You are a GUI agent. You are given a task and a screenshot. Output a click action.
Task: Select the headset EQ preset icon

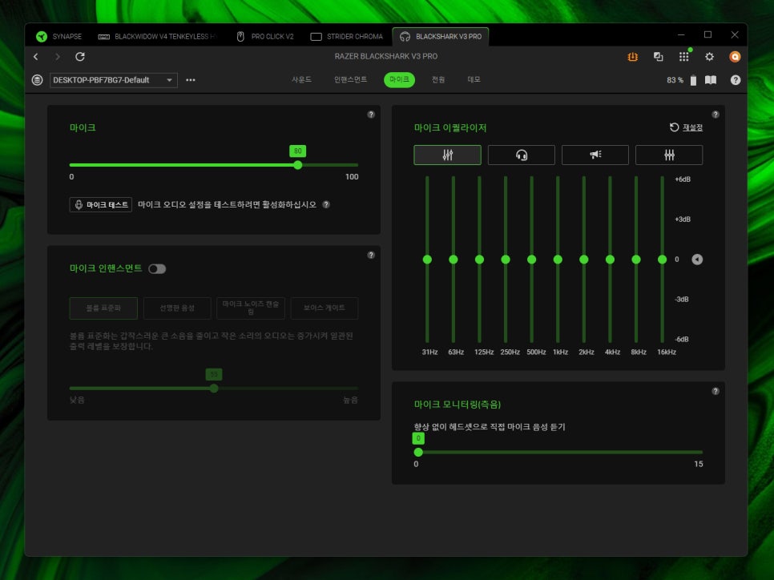point(521,155)
